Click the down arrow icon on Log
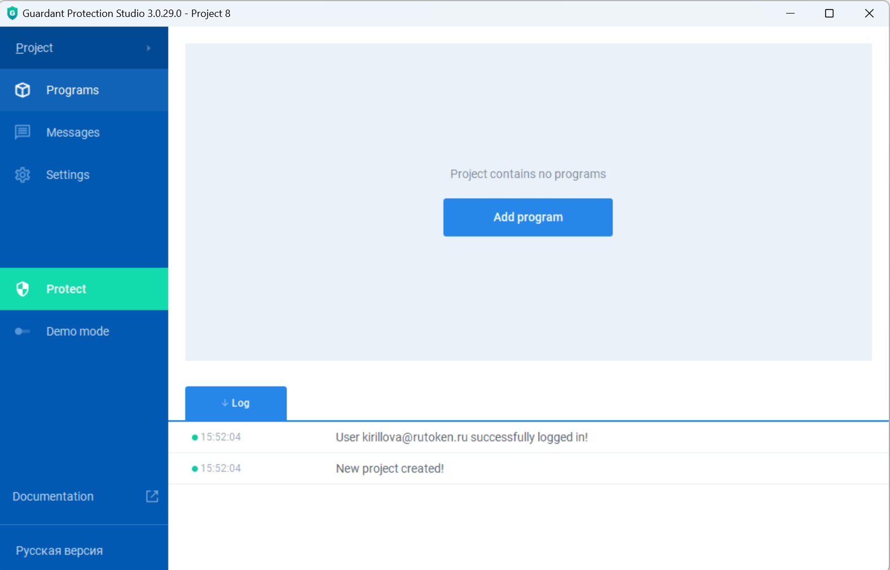Screen dimensions: 890x570 tap(225, 403)
